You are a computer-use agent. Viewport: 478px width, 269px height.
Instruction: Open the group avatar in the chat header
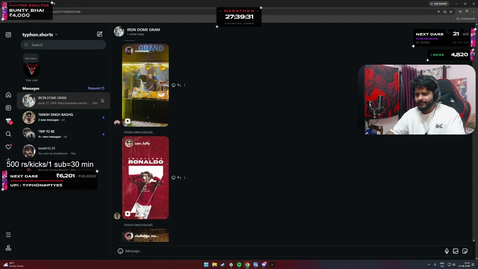(x=119, y=31)
